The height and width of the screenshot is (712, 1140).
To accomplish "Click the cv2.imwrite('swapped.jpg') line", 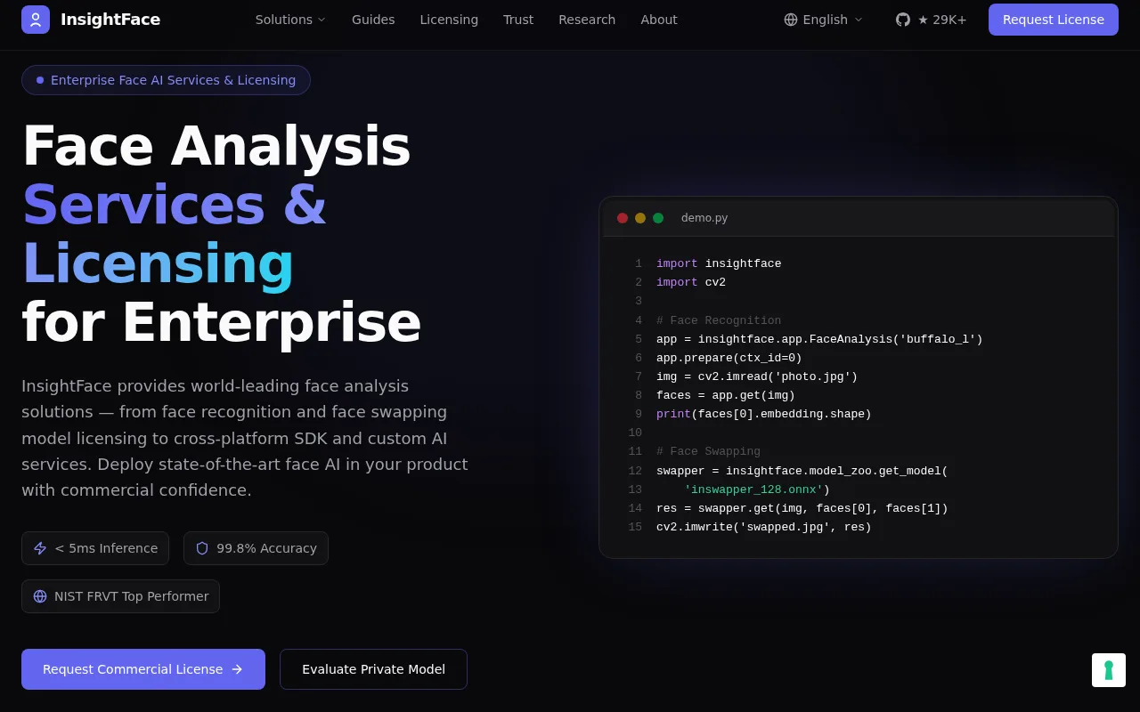I will tap(764, 527).
